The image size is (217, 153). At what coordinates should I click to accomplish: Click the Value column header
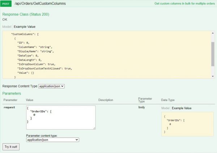tap(30, 100)
